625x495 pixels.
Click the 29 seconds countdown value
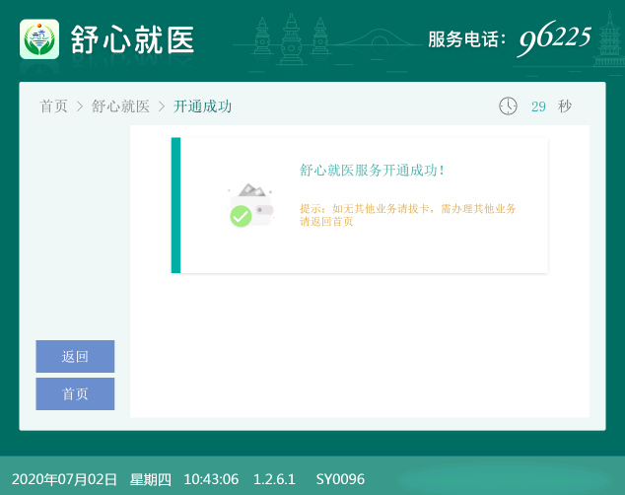click(x=538, y=106)
